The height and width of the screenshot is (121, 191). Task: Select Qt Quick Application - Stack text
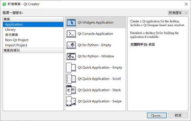99,90
